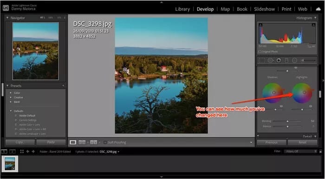Viewport: 325px width, 179px height.
Task: Click the Navigator preview image
Action: point(36,51)
